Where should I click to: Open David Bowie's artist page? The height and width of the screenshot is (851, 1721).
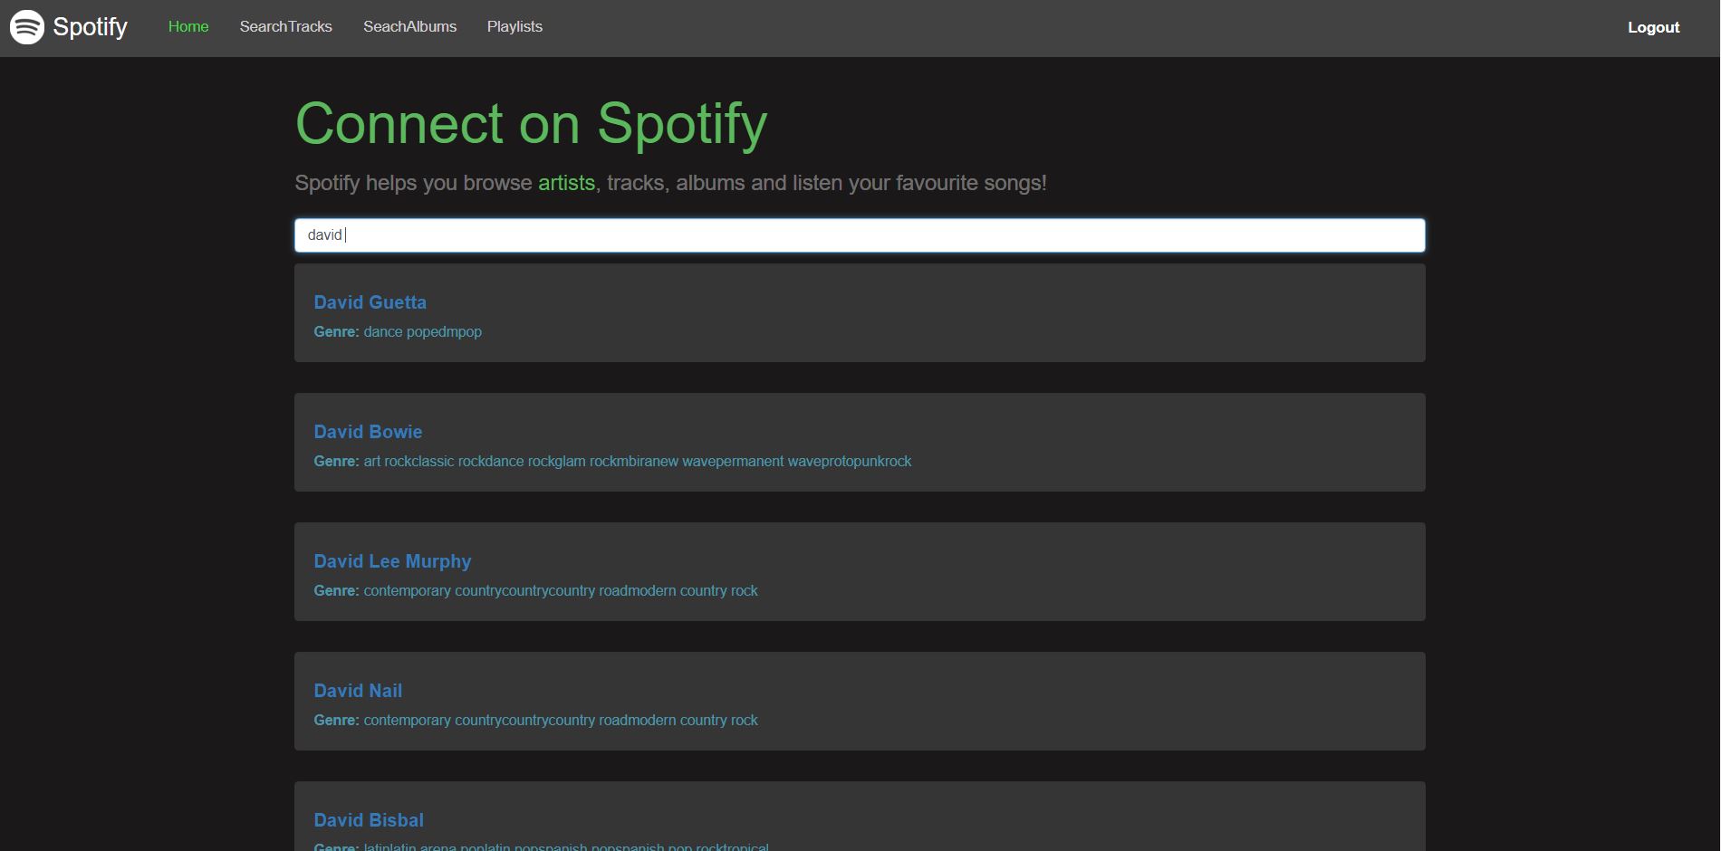pos(368,432)
